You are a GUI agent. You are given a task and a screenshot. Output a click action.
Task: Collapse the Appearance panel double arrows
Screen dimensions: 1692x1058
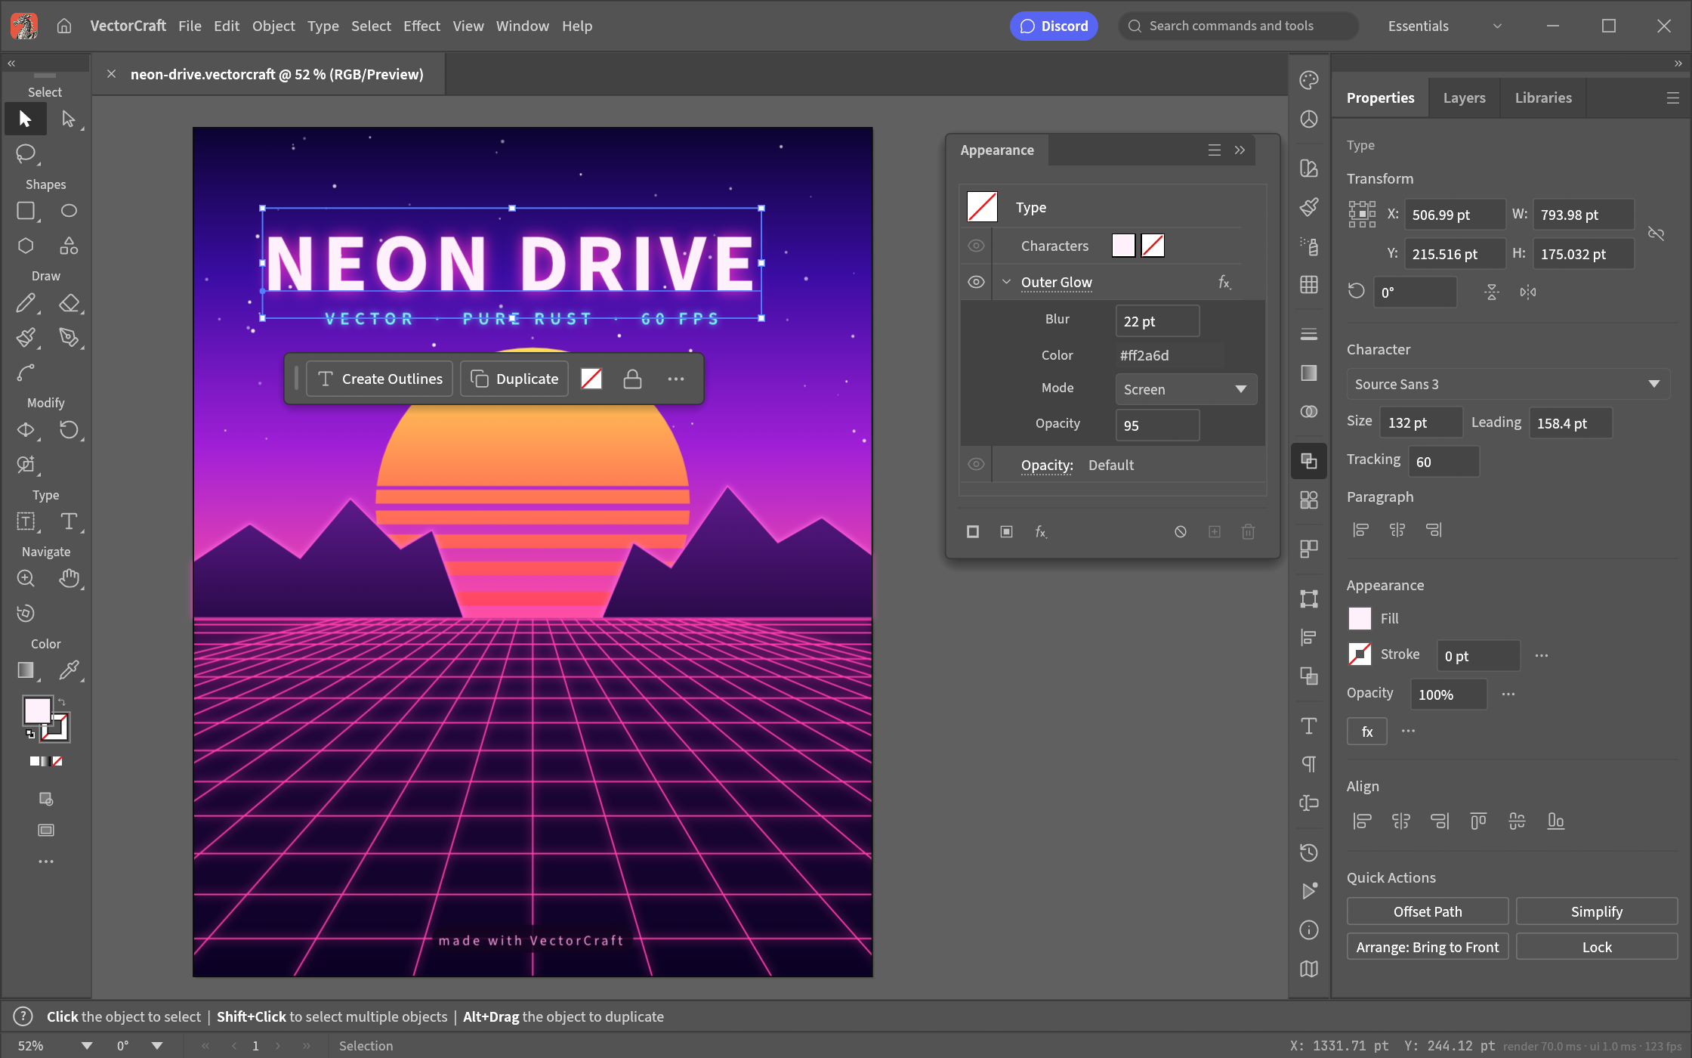tap(1240, 150)
